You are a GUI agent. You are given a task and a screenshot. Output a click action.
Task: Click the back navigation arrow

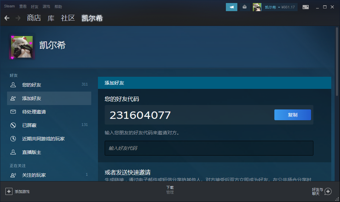click(x=7, y=18)
